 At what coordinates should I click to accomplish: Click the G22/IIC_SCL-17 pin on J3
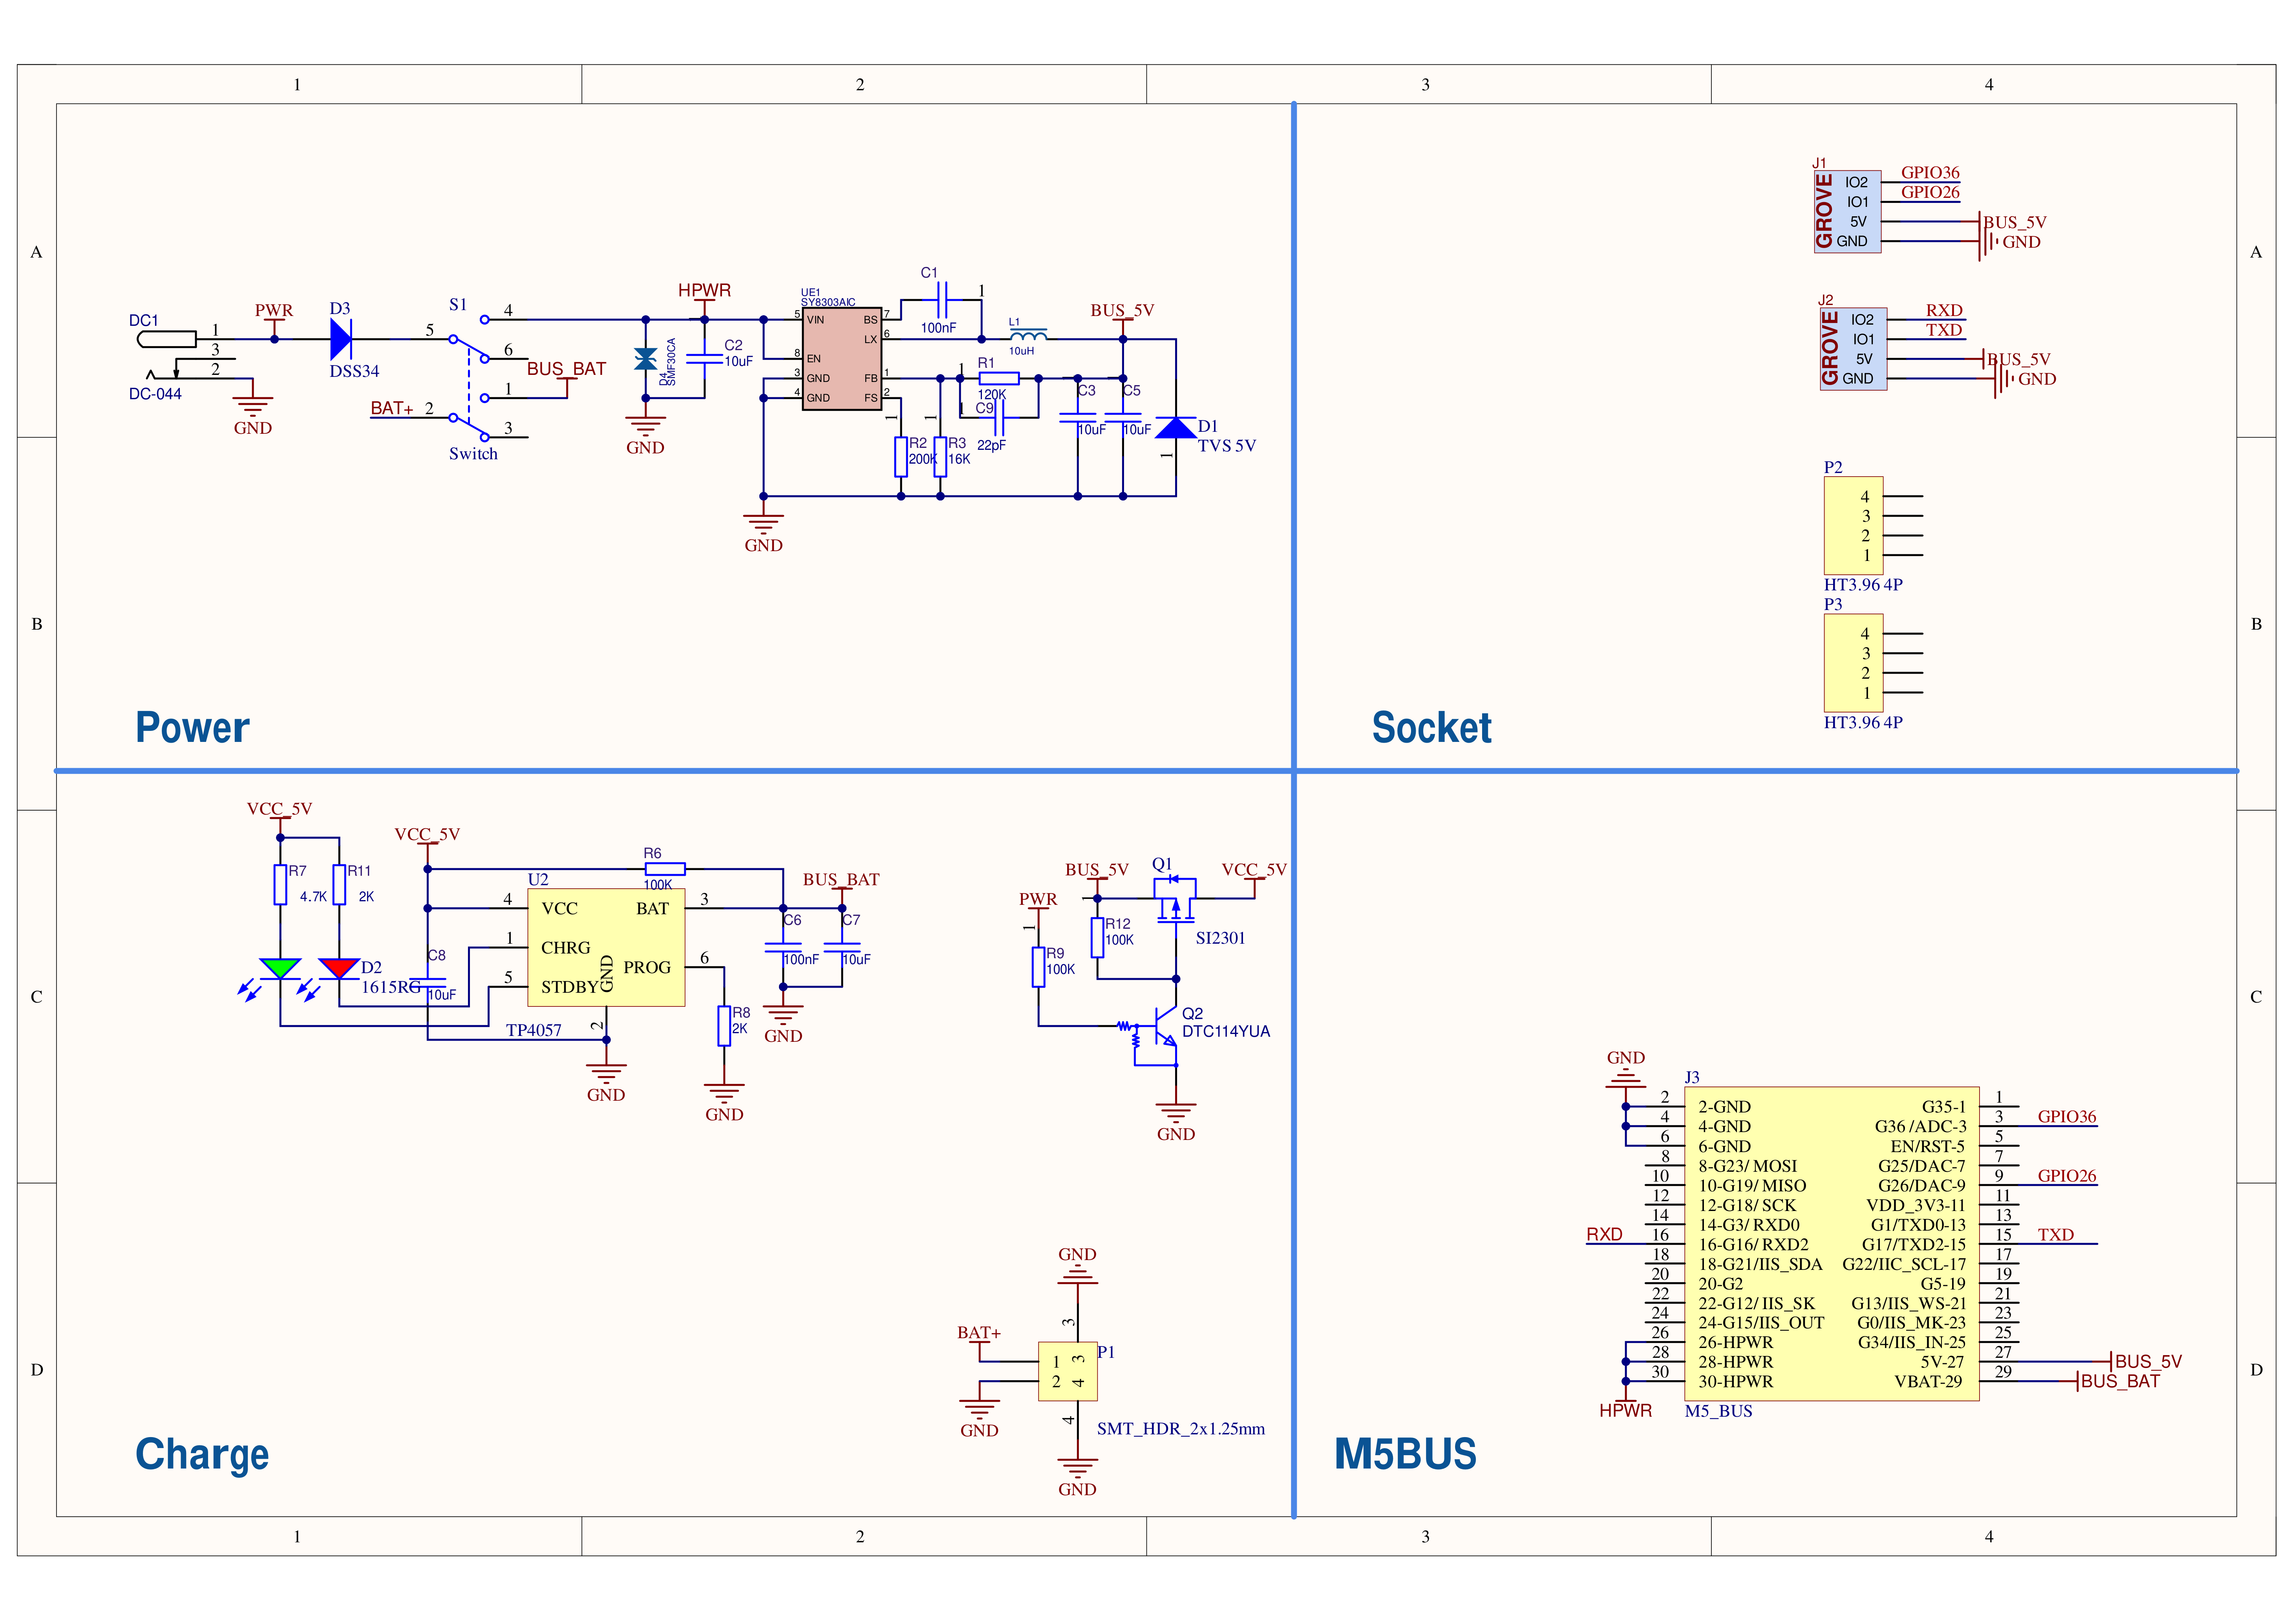1904,1264
